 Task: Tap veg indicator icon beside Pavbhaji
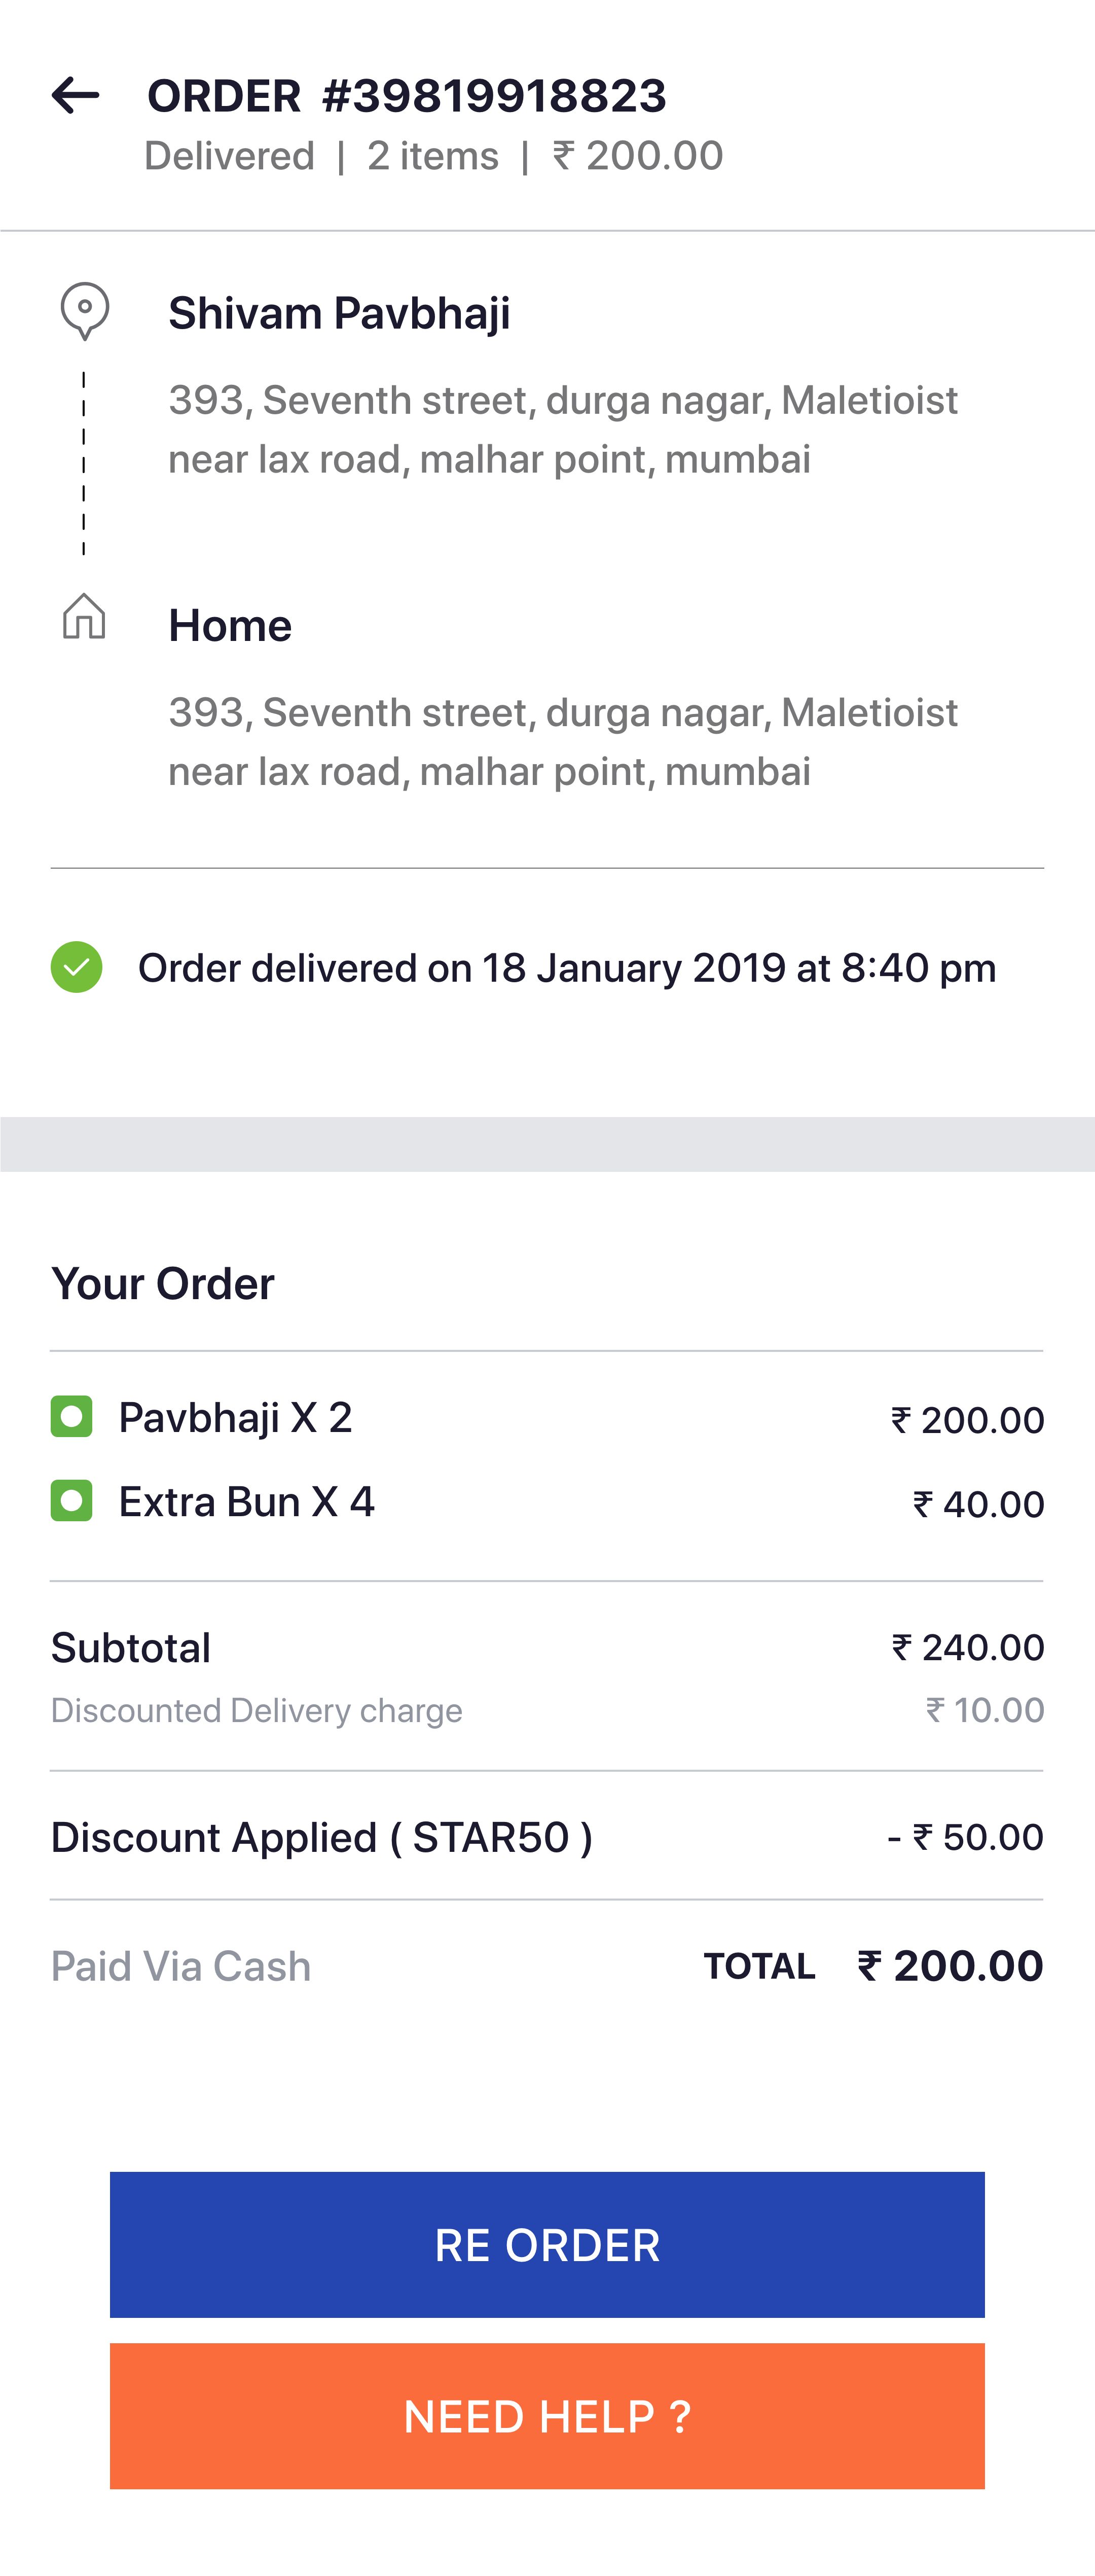point(72,1416)
